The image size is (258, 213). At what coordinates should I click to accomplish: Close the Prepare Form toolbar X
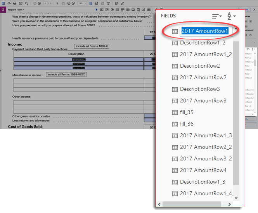254,10
